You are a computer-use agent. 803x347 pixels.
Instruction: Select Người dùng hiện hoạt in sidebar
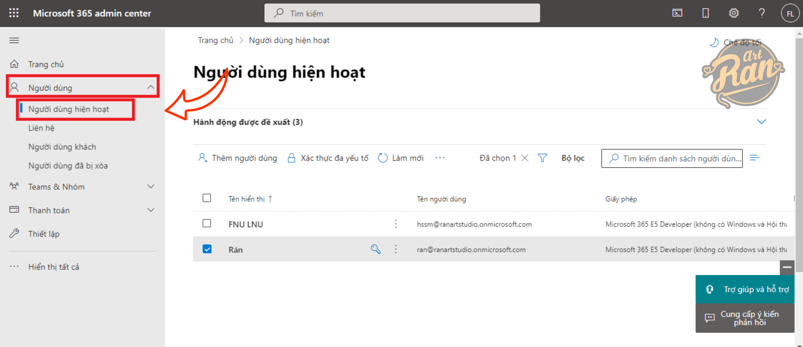tap(69, 109)
